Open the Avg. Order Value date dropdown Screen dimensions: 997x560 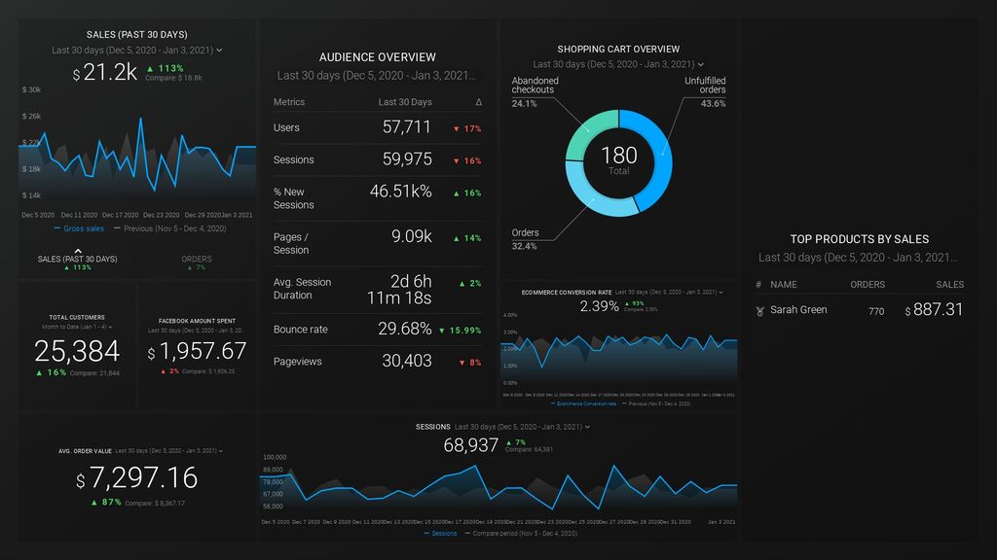point(169,451)
